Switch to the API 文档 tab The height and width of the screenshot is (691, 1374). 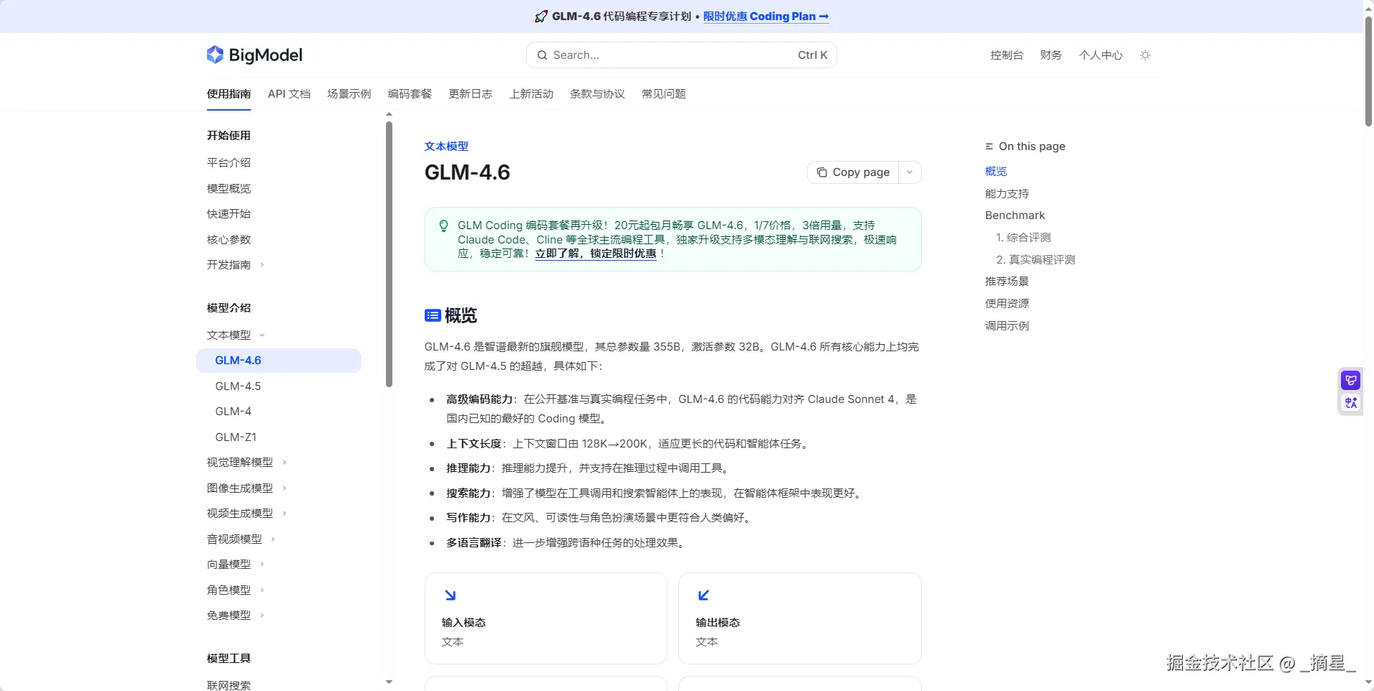[x=289, y=94]
